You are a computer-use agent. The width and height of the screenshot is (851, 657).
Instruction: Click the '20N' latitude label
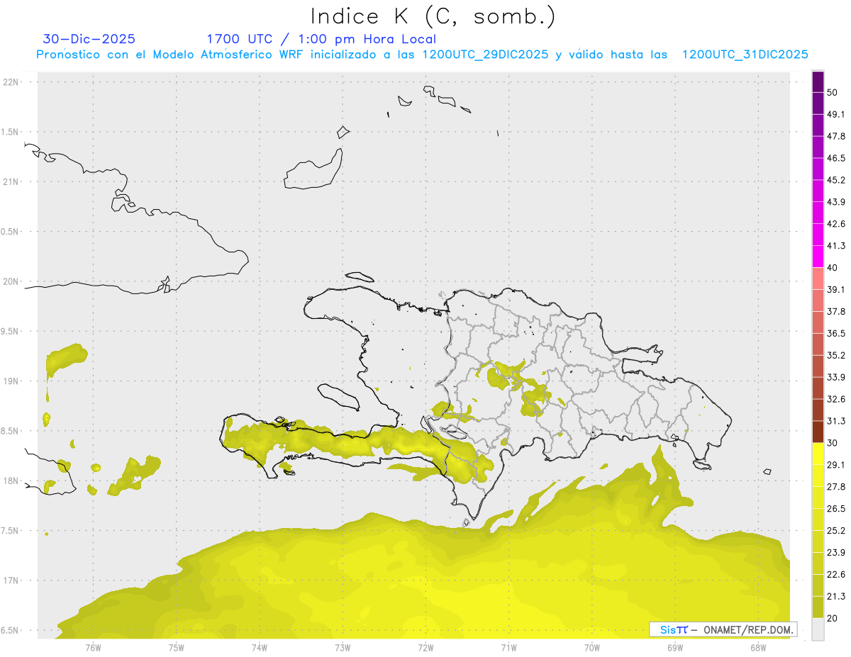11,281
